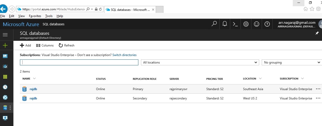Expand the hamburger sidebar menu
Screen dimensions: 322x126
pyautogui.click(x=5, y=35)
